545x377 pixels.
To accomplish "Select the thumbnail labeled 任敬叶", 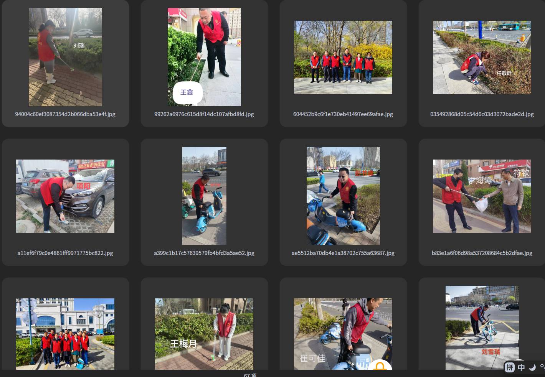I will (x=482, y=57).
